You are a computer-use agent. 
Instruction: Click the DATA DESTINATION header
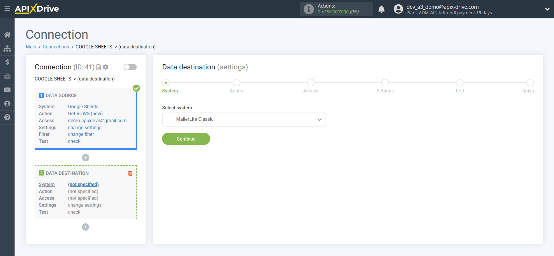(x=67, y=173)
